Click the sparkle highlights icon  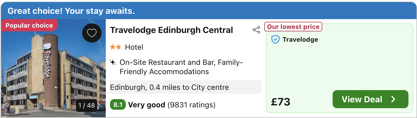[113, 62]
